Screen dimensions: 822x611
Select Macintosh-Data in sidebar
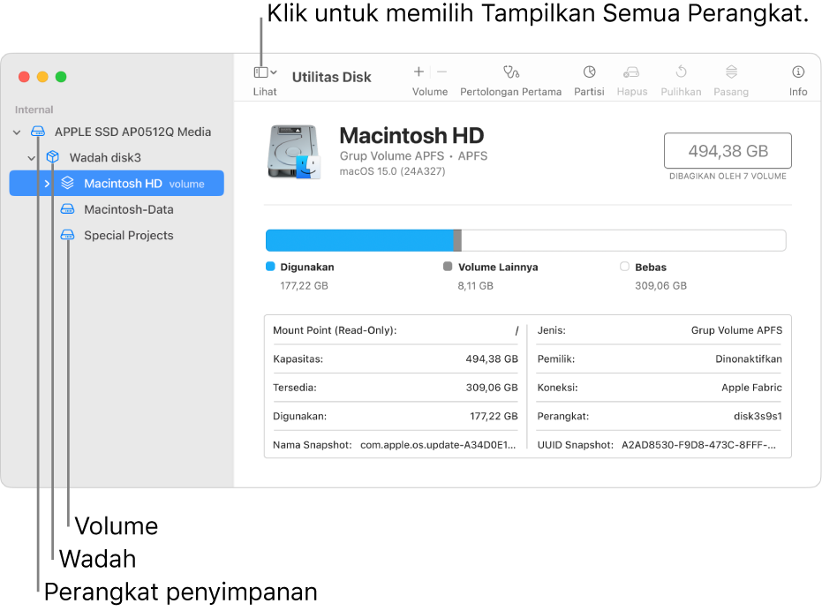[x=117, y=209]
